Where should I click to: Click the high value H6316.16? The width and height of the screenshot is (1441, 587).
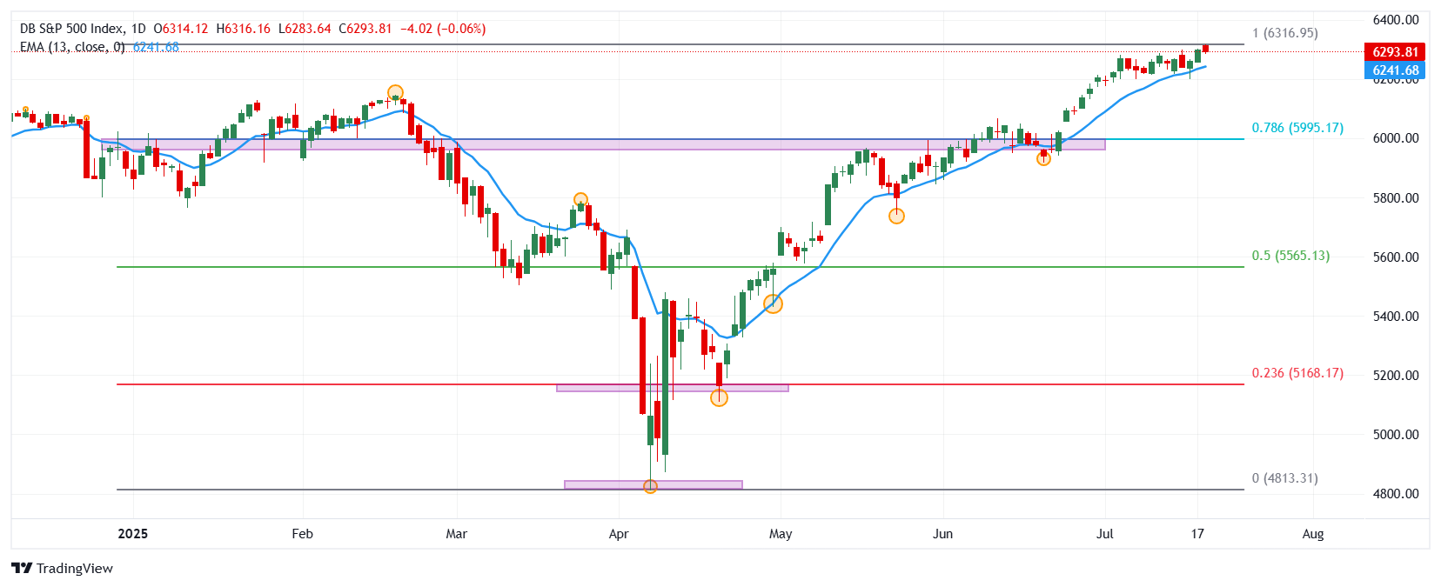(x=243, y=29)
